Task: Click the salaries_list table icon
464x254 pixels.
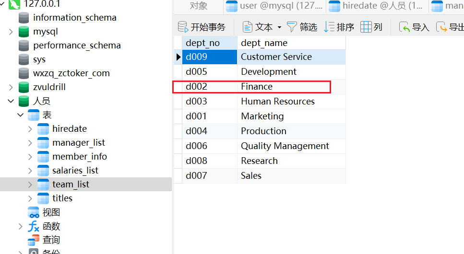Action: click(x=43, y=171)
